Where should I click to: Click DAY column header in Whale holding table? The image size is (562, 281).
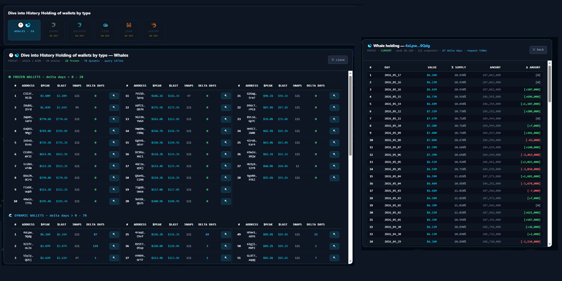click(x=387, y=67)
